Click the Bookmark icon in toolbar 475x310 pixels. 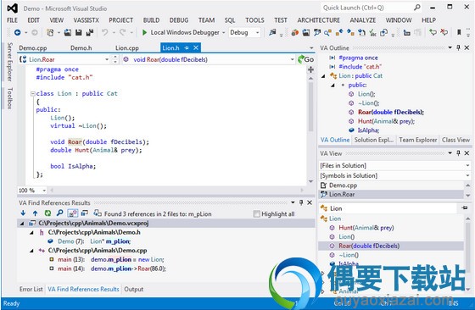tap(459, 32)
